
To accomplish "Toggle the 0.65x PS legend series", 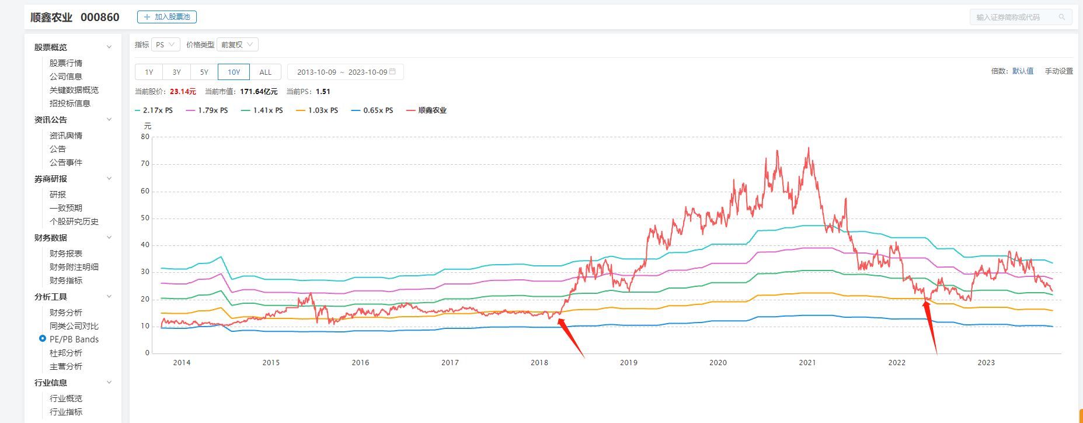I will click(x=372, y=110).
